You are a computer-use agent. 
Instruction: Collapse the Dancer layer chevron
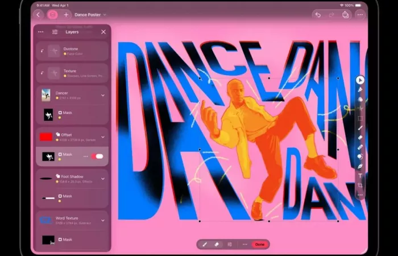pos(103,95)
